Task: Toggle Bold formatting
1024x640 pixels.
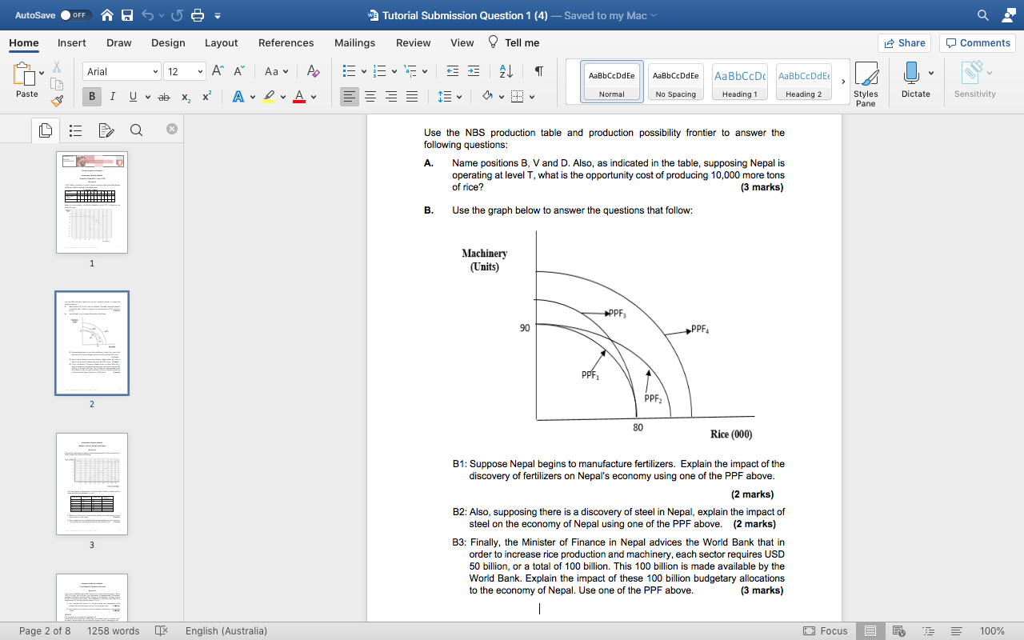Action: coord(92,97)
